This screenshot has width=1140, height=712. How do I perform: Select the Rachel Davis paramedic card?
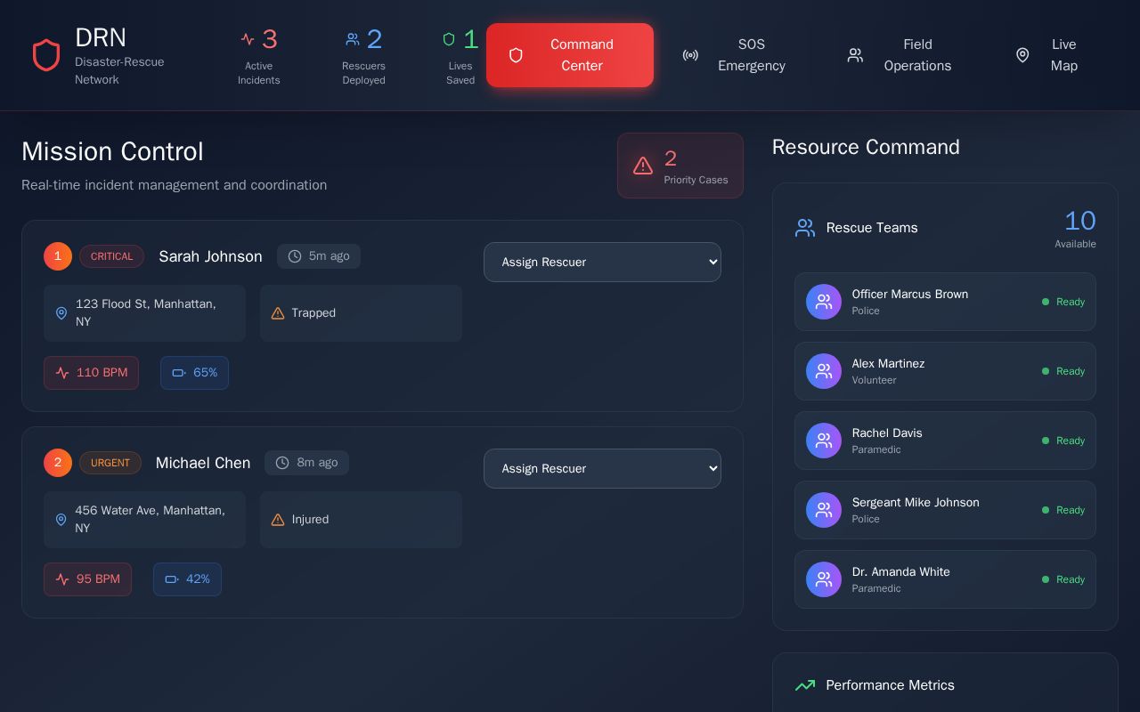tap(945, 441)
